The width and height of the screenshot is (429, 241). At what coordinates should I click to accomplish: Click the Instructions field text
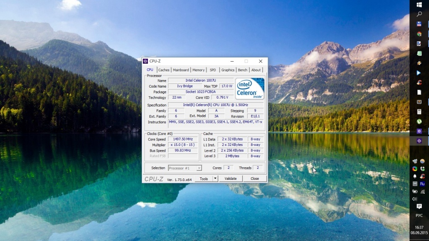pos(216,124)
